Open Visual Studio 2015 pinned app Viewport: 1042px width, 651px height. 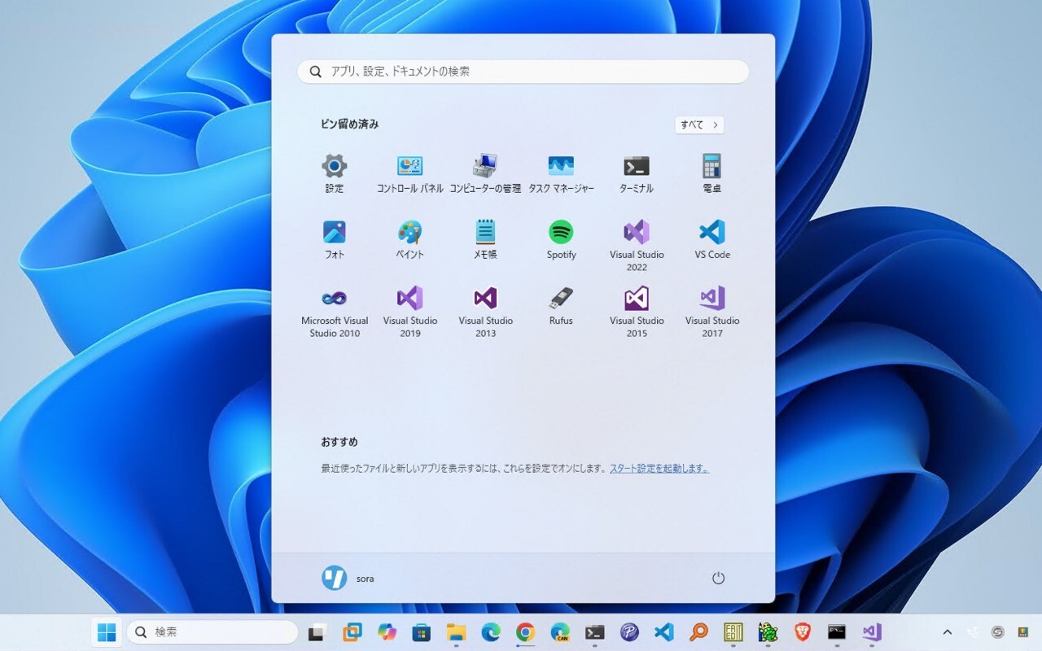[x=637, y=312]
